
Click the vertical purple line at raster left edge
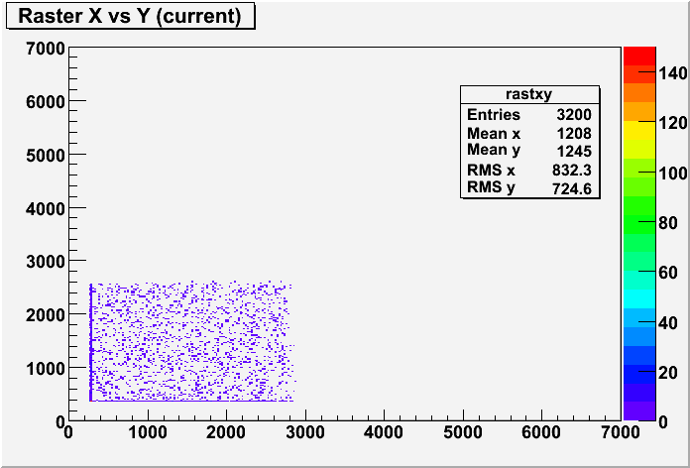pos(90,342)
